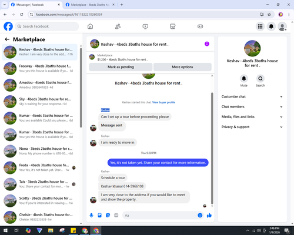This screenshot has width=294, height=235.
Task: Open conversation information purple icon
Action: 207,44
